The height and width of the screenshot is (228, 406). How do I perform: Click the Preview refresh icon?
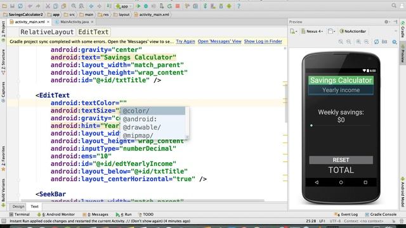pyautogui.click(x=376, y=42)
